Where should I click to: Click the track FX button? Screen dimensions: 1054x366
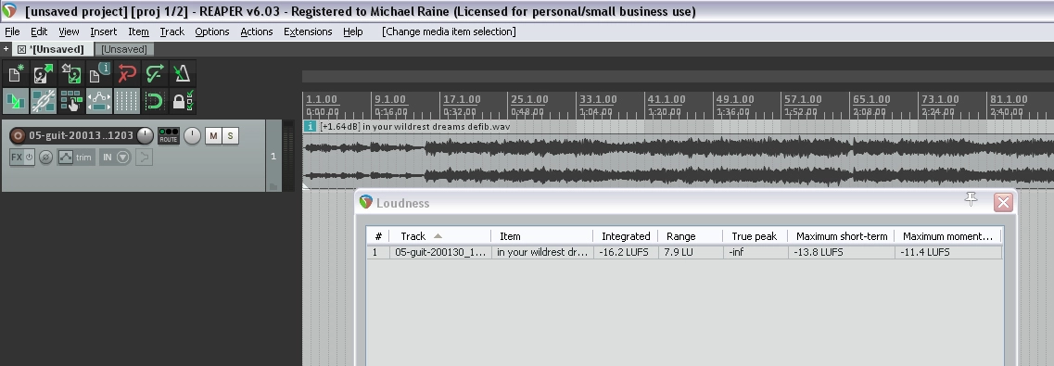tap(17, 158)
